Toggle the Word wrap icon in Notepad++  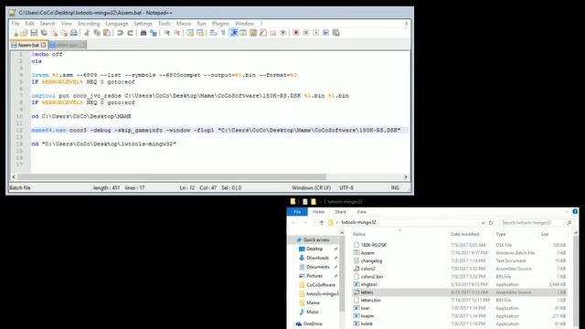coord(213,33)
